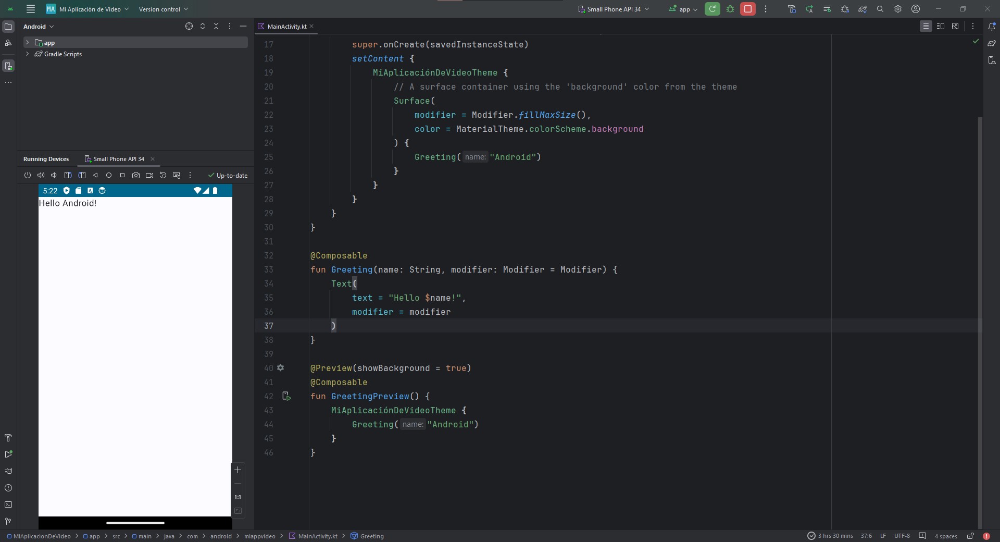Image resolution: width=1000 pixels, height=542 pixels.
Task: Click the 1:1 actual size zoom button
Action: (x=238, y=497)
